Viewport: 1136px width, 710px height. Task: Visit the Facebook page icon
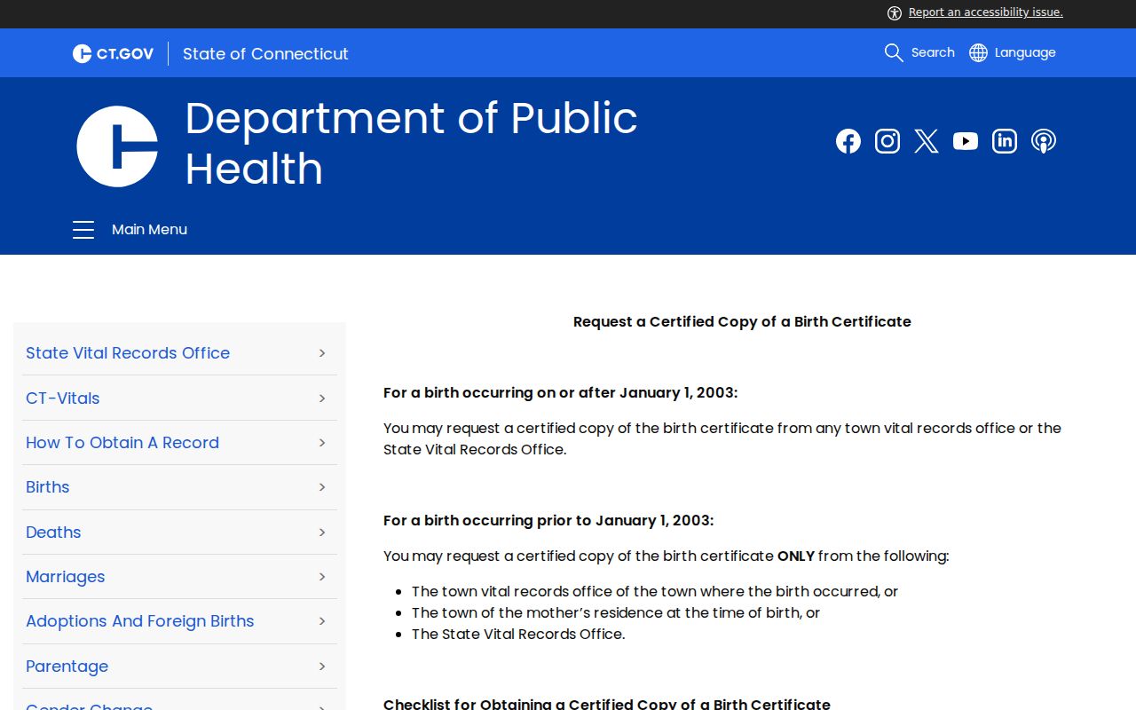click(848, 141)
